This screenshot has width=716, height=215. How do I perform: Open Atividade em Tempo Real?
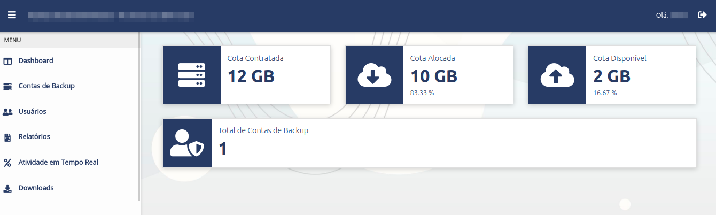click(x=58, y=163)
